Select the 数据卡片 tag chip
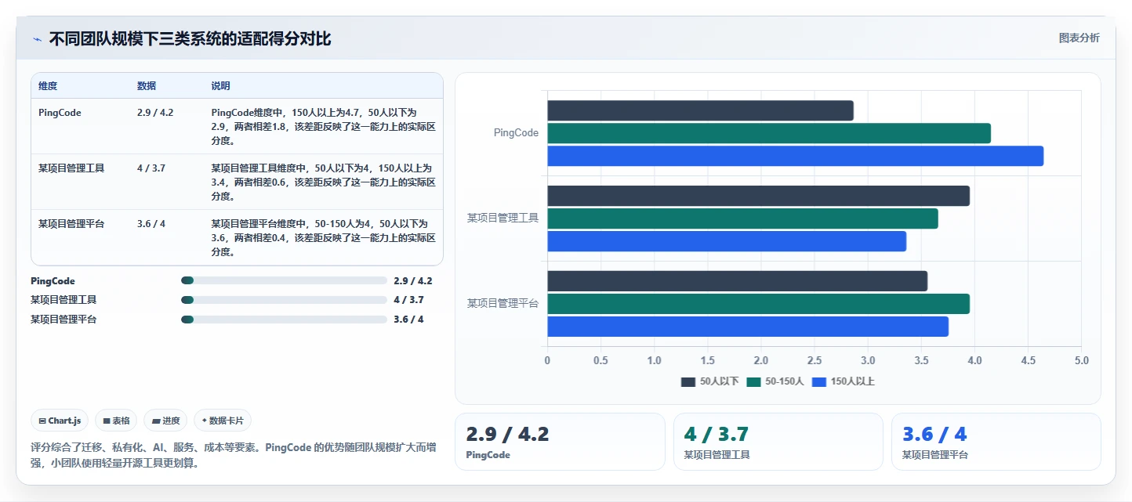The width and height of the screenshot is (1132, 502). coord(223,421)
